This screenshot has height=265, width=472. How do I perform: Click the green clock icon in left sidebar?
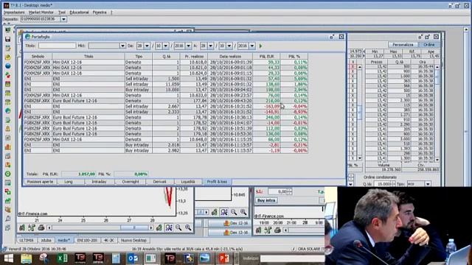click(x=8, y=174)
